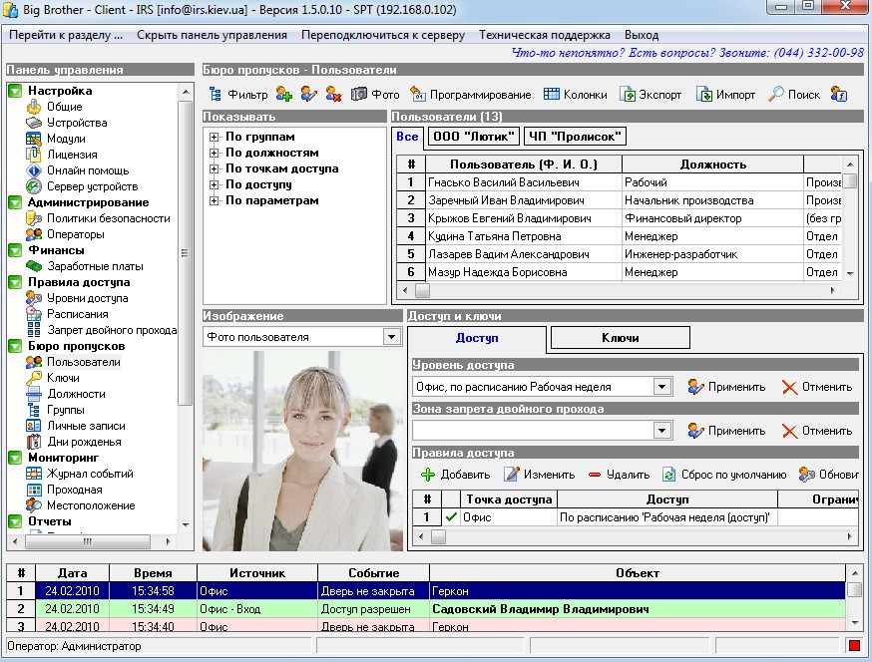872x662 pixels.
Task: Click Применить next to access level
Action: coord(726,387)
